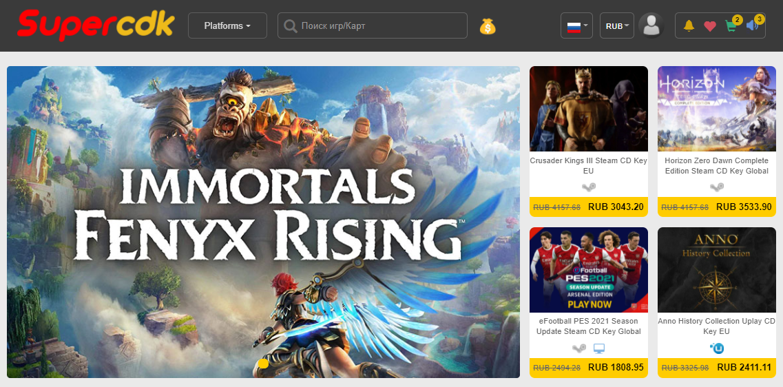Open the Crusader Kings III cover thumbnail
The height and width of the screenshot is (387, 783).
[x=589, y=109]
